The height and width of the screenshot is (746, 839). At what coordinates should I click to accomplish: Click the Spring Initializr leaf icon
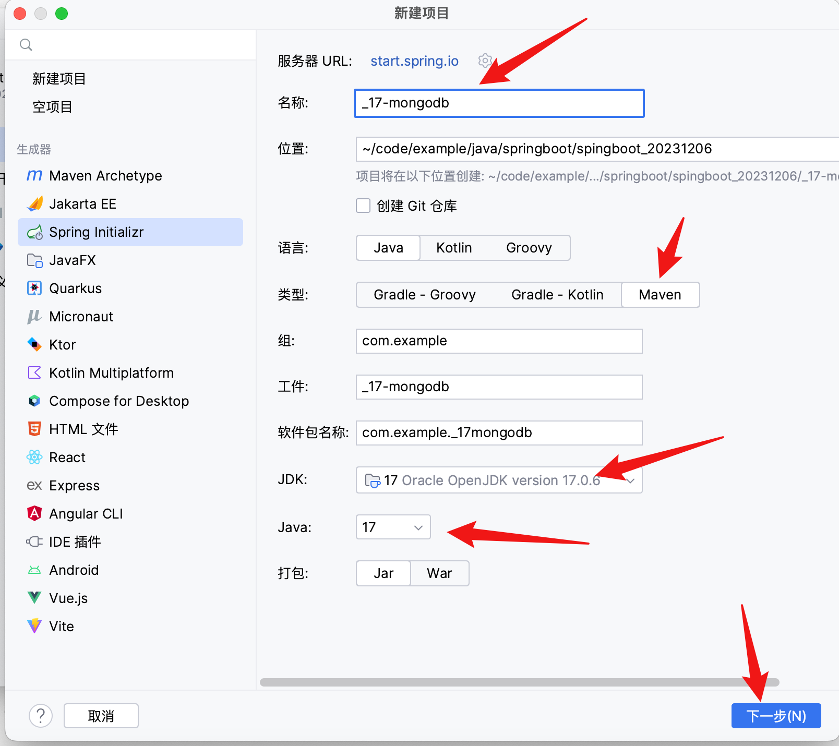coord(34,232)
